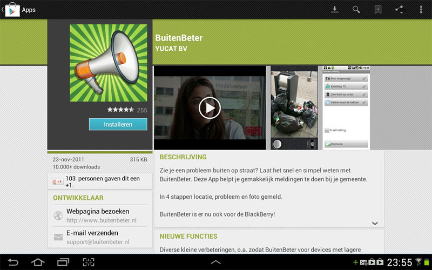Expand the Beschrijving section chevron
Screen dimensions: 432x270
click(x=375, y=223)
